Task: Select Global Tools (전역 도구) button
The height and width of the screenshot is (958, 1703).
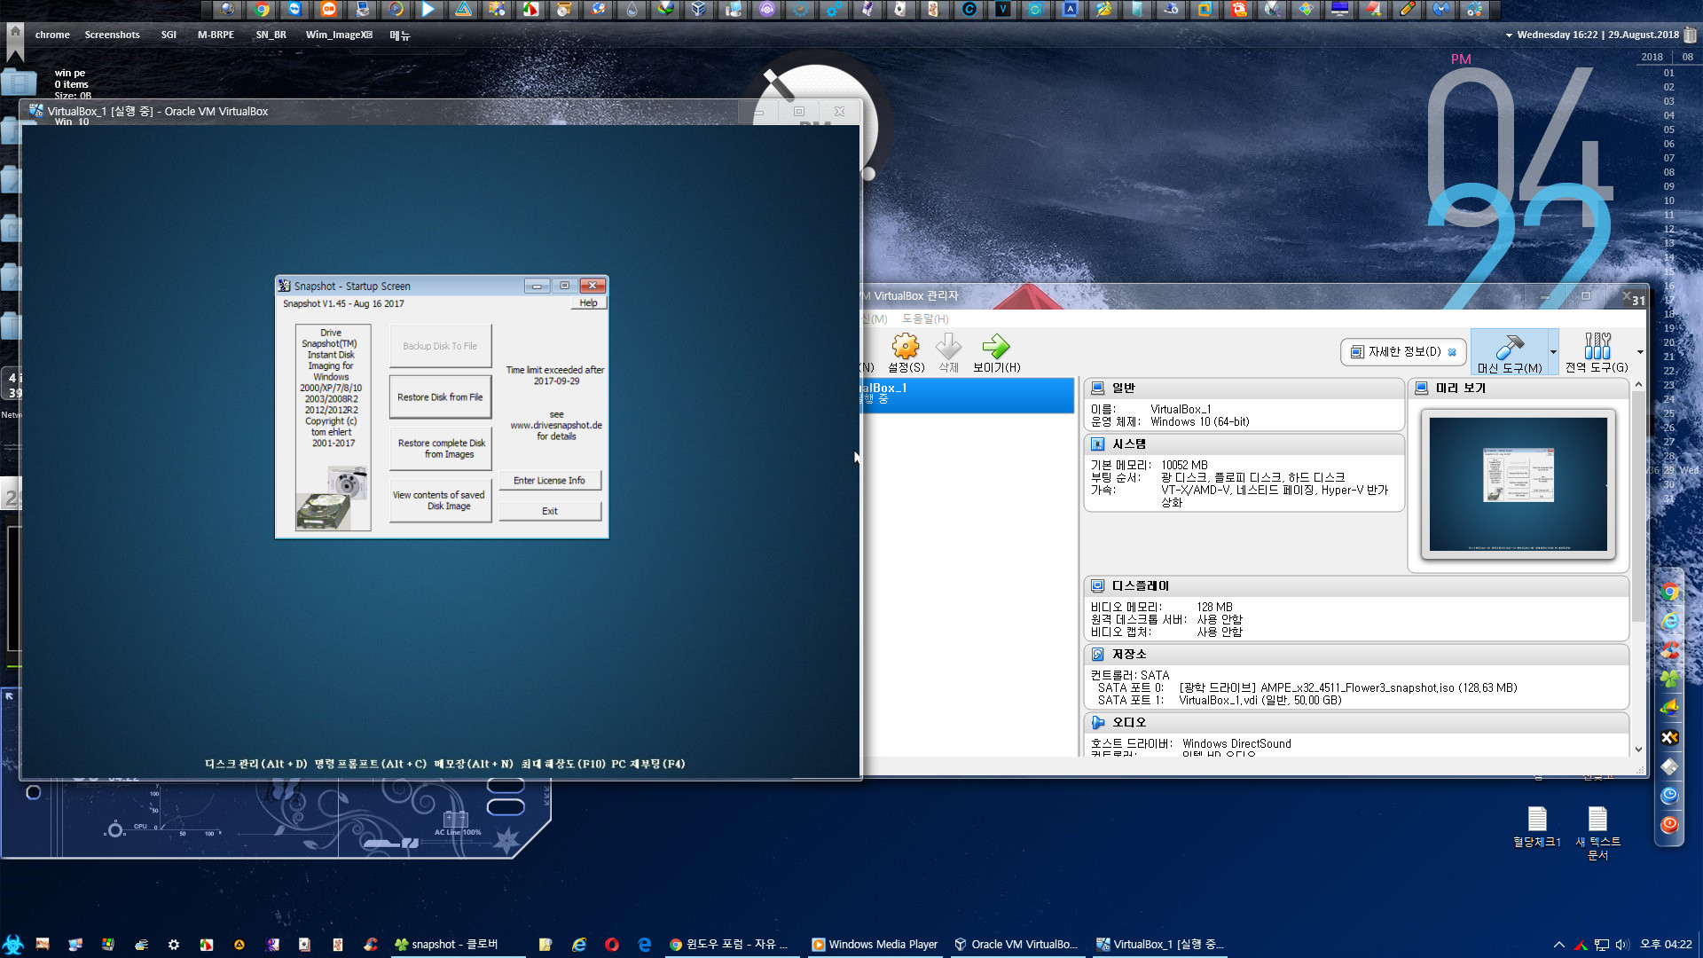Action: click(1597, 352)
